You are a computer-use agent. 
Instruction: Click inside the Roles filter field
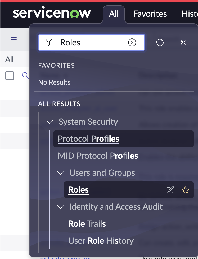[91, 42]
